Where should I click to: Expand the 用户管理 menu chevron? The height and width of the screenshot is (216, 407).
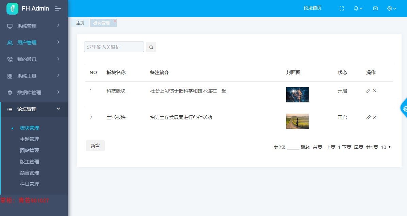(x=59, y=42)
